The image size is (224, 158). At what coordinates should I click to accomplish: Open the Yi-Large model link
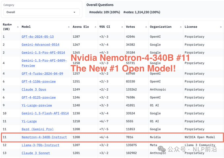click(29, 121)
